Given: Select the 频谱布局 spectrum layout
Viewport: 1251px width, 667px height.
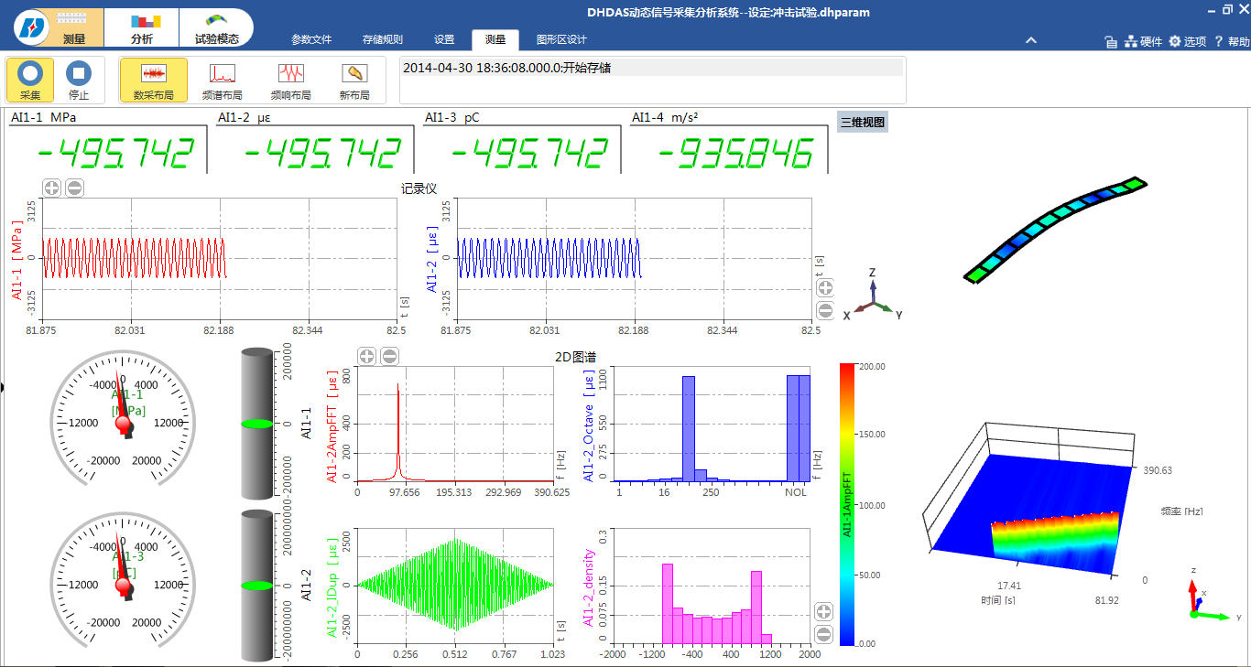Looking at the screenshot, I should [223, 80].
